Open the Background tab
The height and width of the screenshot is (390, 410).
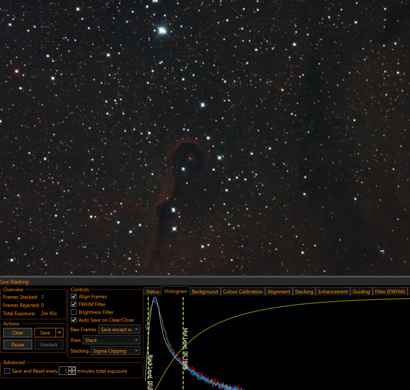click(205, 292)
